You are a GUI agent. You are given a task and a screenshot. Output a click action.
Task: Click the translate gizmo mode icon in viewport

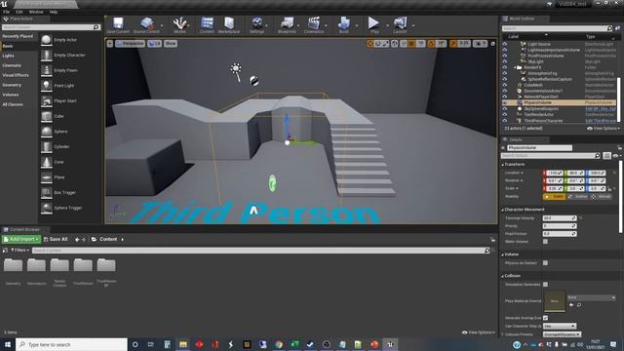370,43
